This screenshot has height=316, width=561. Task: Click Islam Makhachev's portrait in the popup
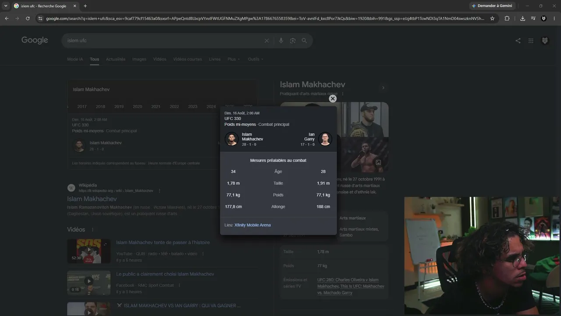(x=231, y=139)
